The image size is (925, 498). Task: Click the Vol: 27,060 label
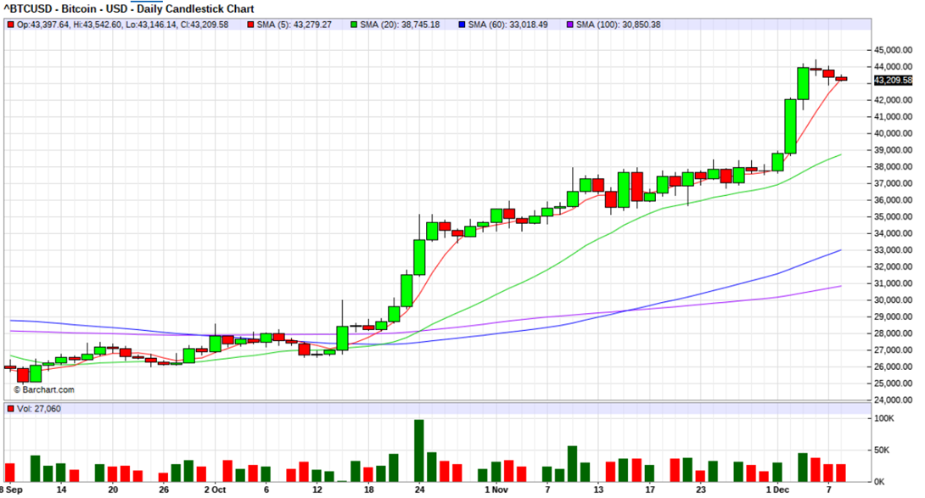[x=38, y=409]
